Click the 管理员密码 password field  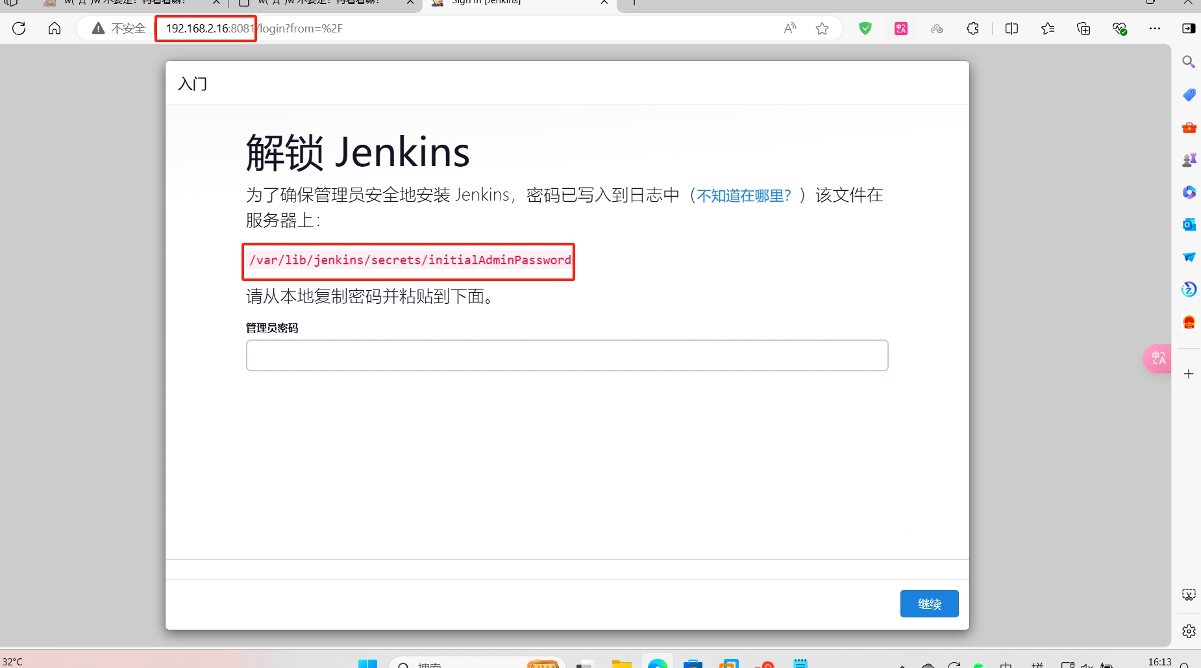[x=567, y=355]
